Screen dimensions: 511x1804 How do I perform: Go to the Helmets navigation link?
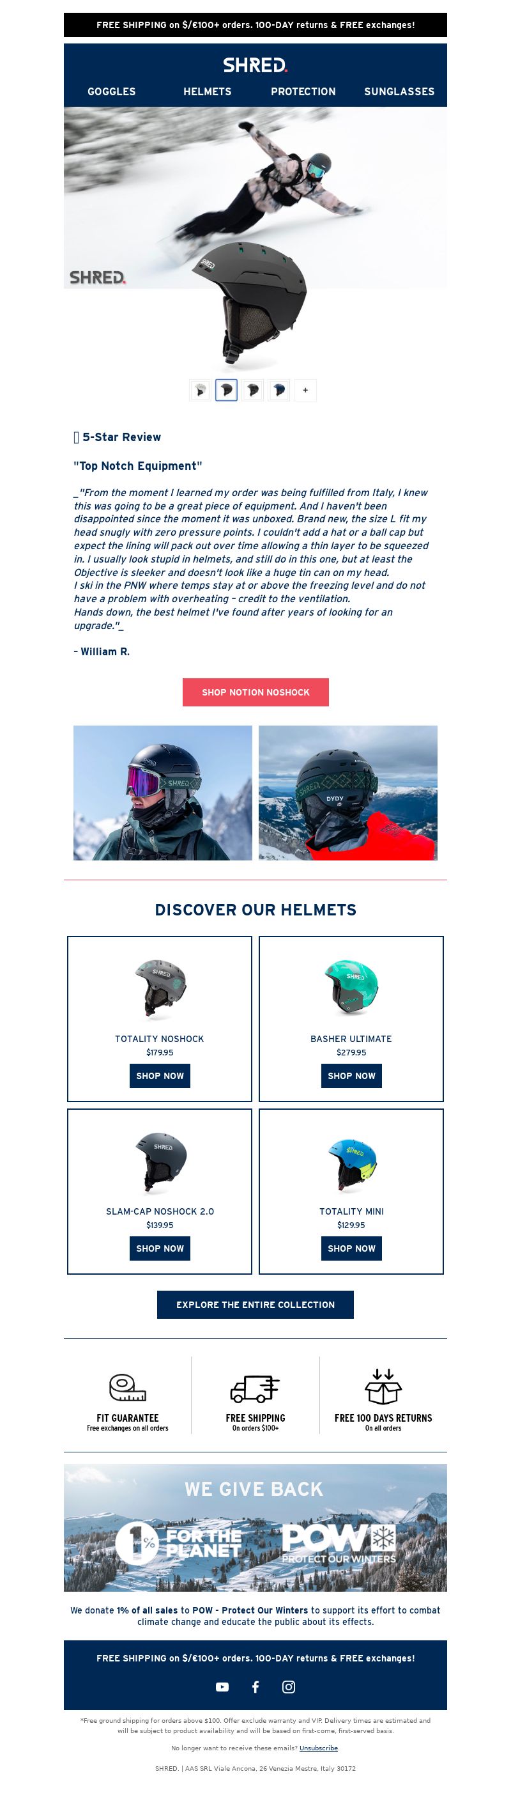tap(207, 92)
